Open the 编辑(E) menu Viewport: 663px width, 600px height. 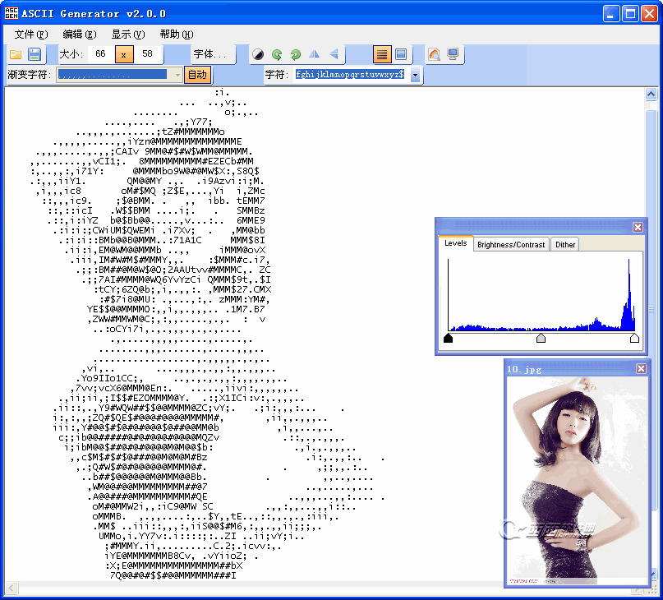[x=80, y=35]
